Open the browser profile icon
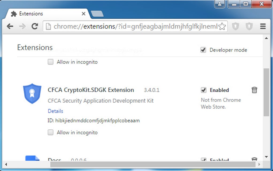The height and width of the screenshot is (171, 273). pos(220,4)
